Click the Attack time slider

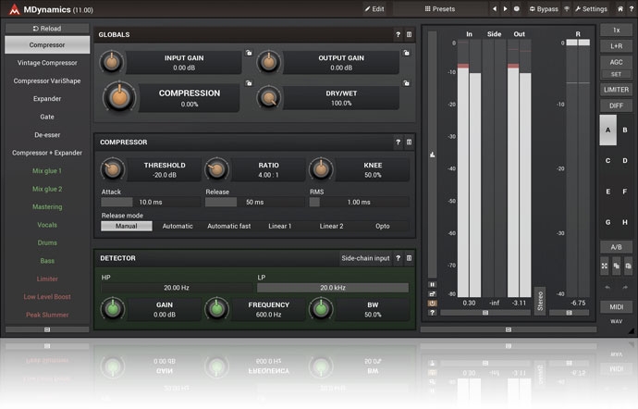point(145,202)
